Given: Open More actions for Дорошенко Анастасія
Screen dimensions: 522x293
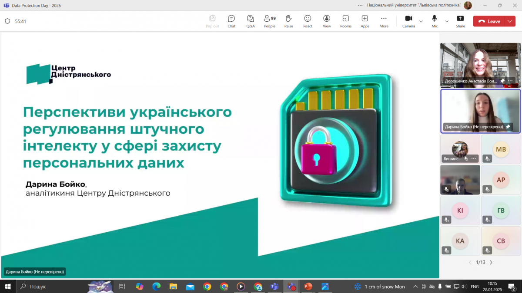Looking at the screenshot, I should point(510,80).
